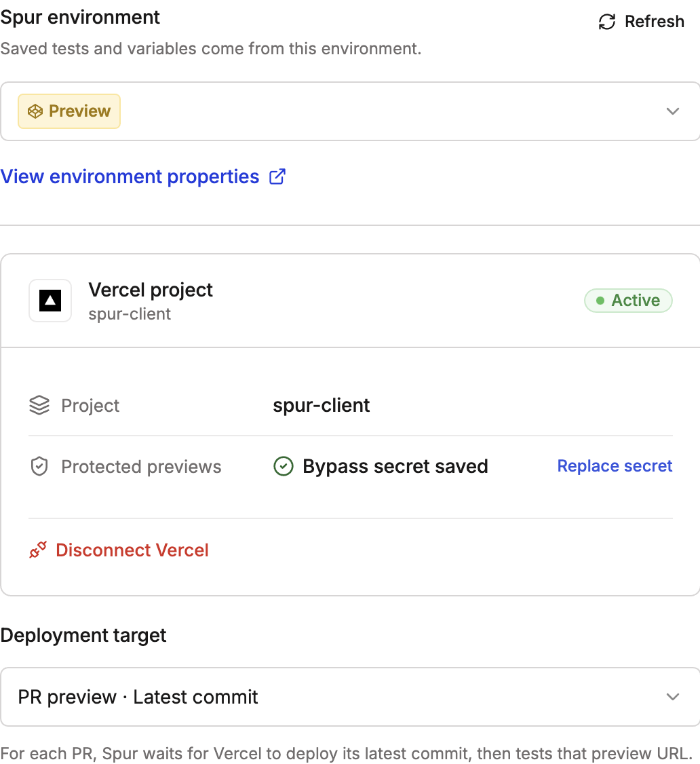Click the Active status badge

(628, 301)
